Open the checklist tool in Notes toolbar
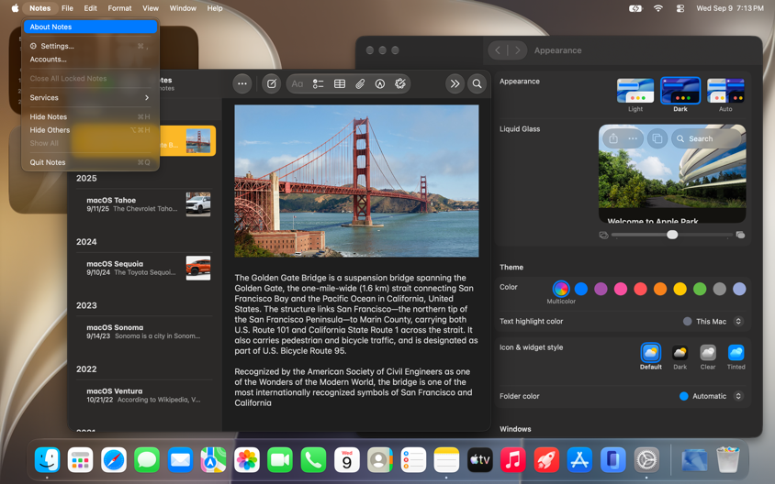The width and height of the screenshot is (775, 484). coord(319,83)
